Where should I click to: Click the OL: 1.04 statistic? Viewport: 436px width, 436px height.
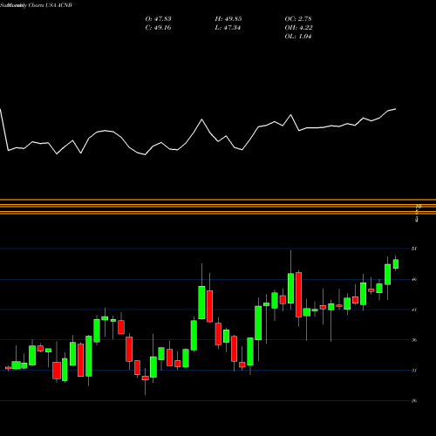pyautogui.click(x=298, y=37)
